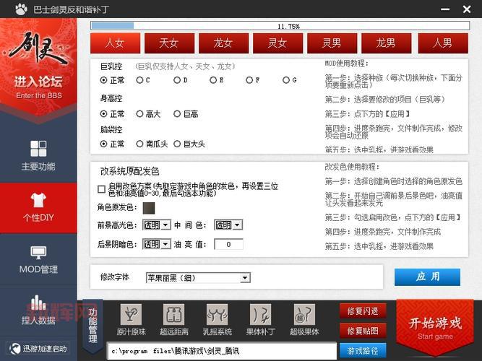Image resolution: width=482 pixels, height=361 pixels.
Task: Close the patch window
Action: (467, 9)
